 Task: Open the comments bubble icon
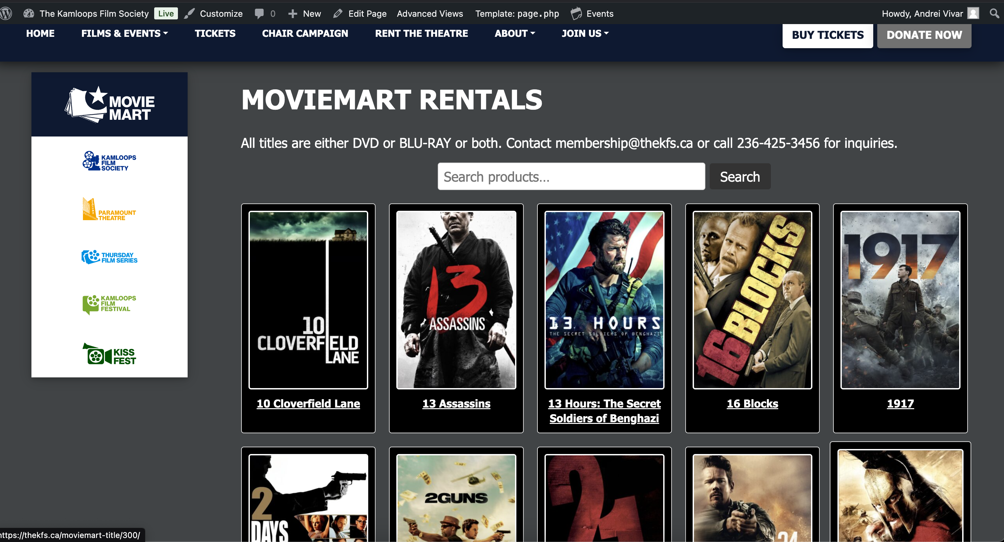pyautogui.click(x=259, y=14)
